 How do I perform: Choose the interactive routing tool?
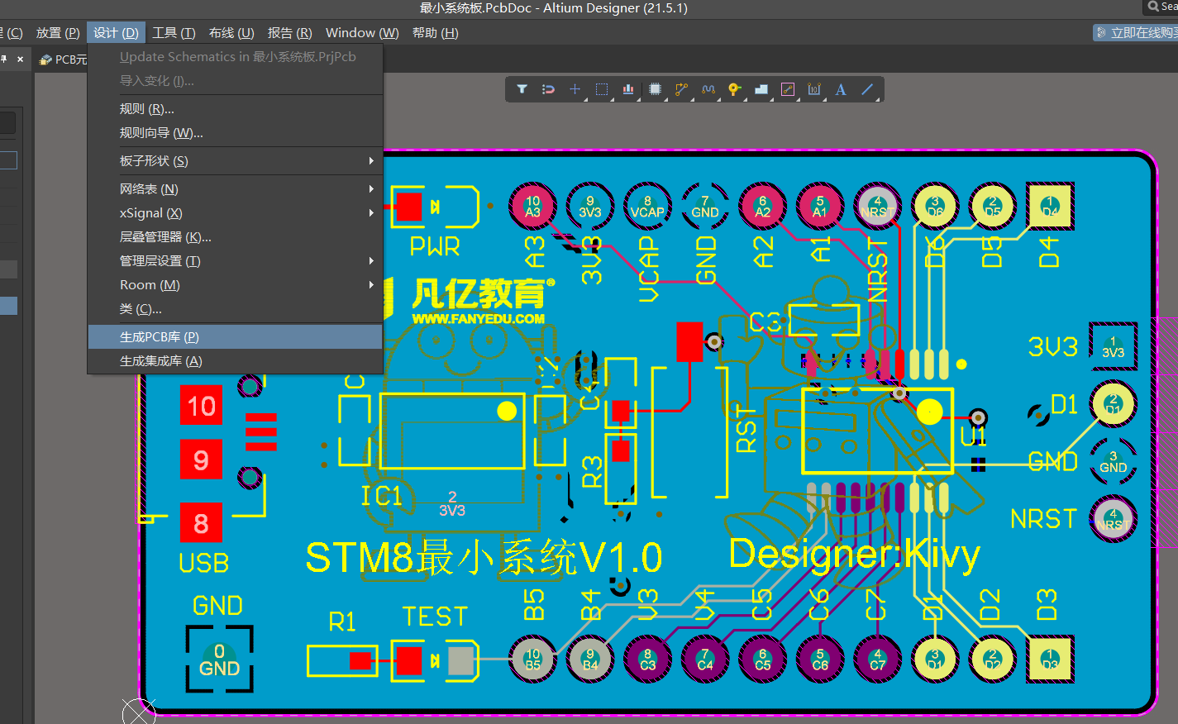681,89
